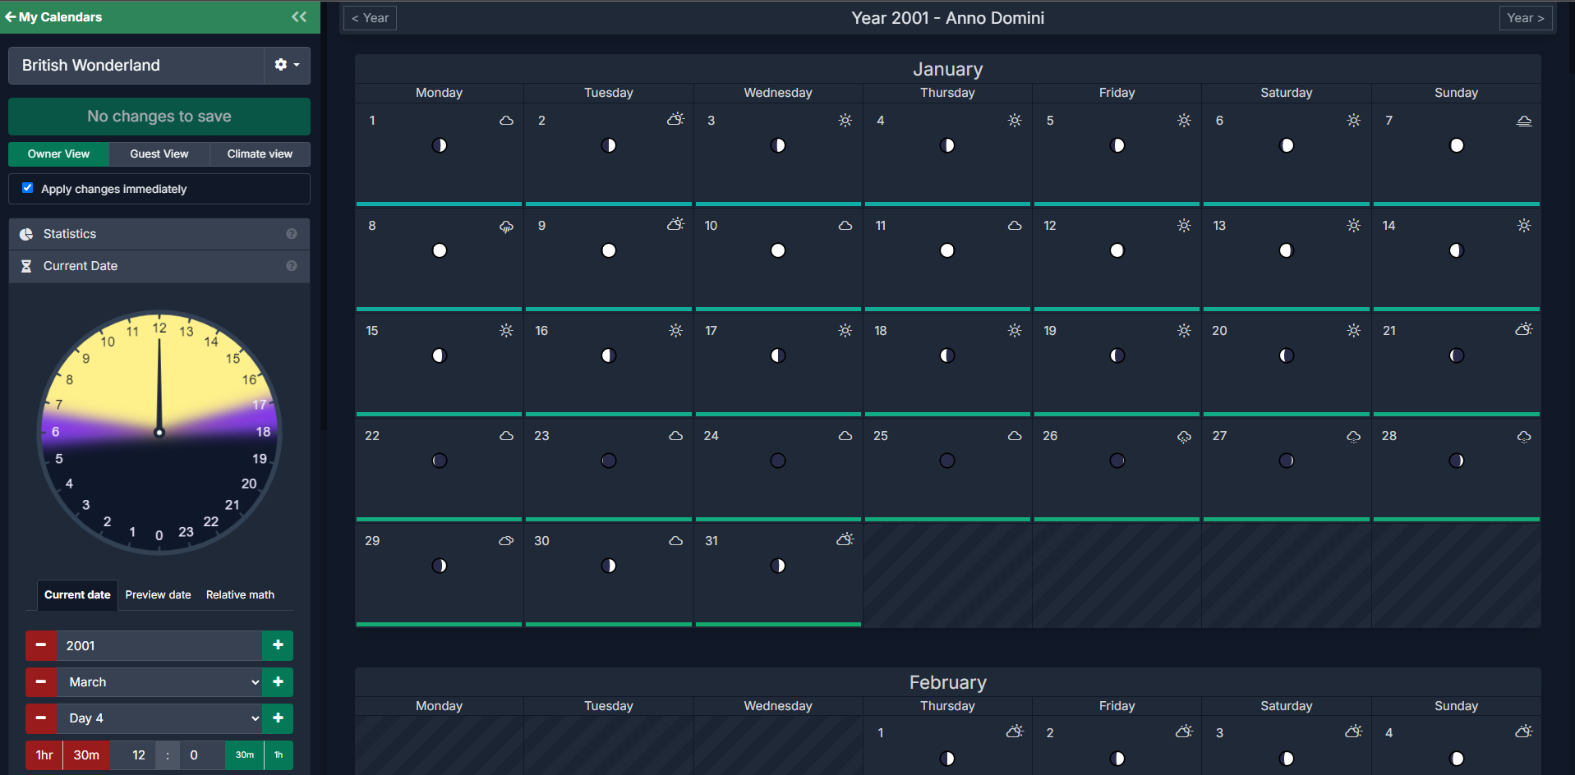
Task: Click the sun icon on January 14
Action: point(1524,226)
